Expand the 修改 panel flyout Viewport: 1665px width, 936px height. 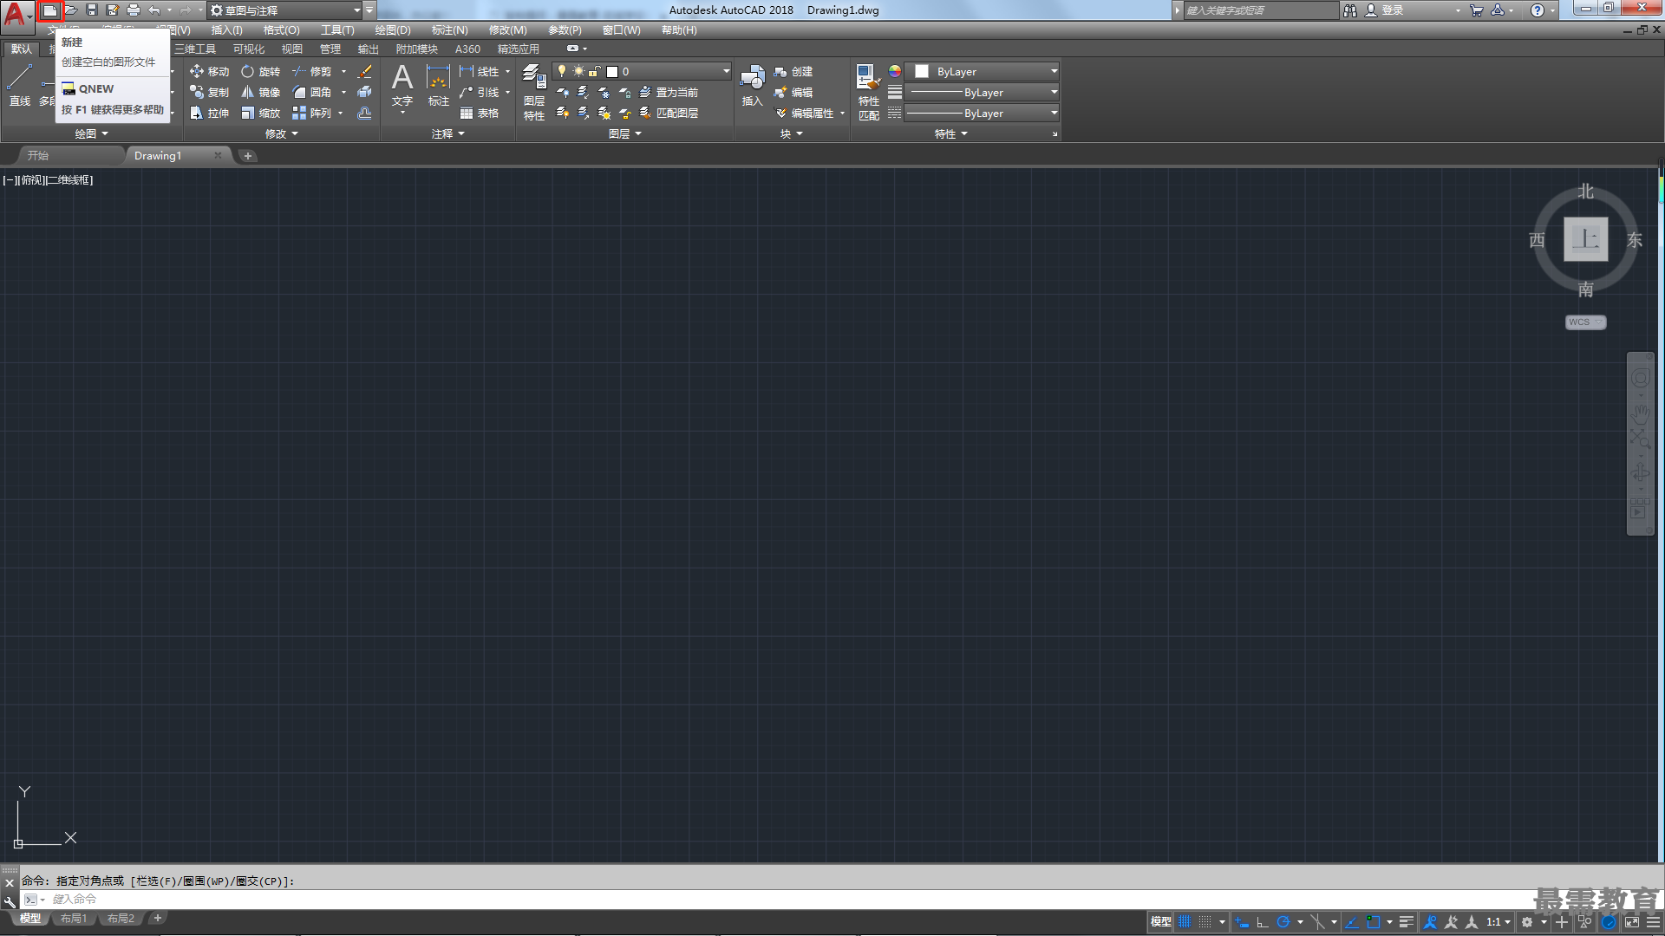pyautogui.click(x=282, y=133)
